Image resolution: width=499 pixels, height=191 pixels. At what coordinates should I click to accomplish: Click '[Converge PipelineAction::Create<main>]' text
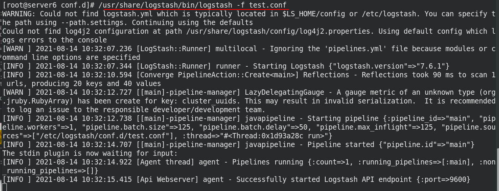pos(217,75)
